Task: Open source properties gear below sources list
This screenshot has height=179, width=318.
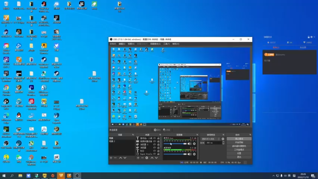Action: click(x=147, y=158)
